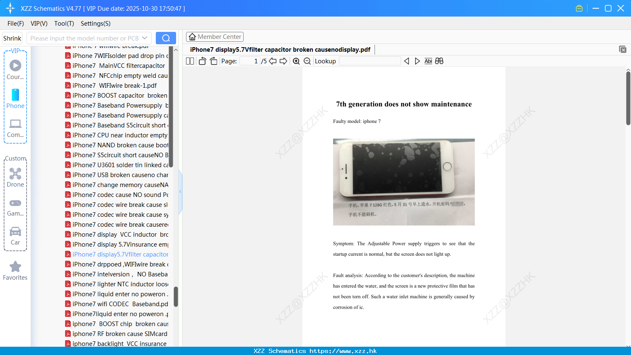Open iPhone7 NFCchip empty weld file
631x355 pixels.
point(117,75)
